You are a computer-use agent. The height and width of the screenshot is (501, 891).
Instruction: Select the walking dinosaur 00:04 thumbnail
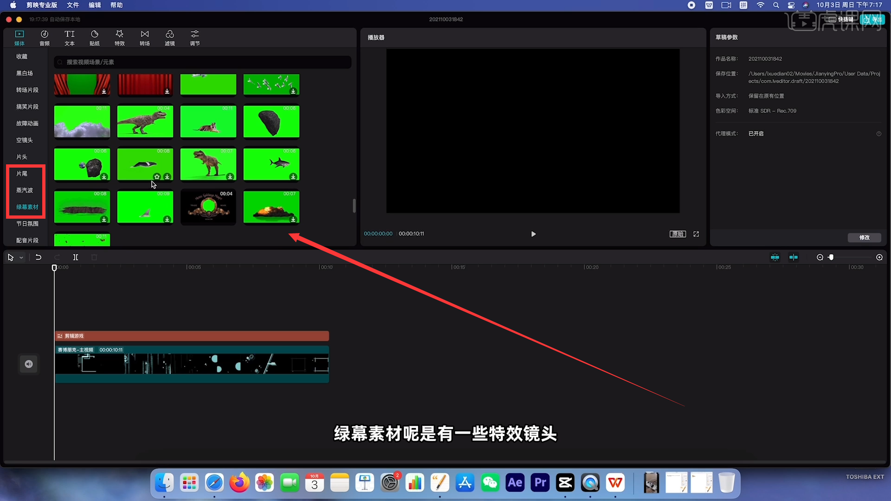click(145, 121)
